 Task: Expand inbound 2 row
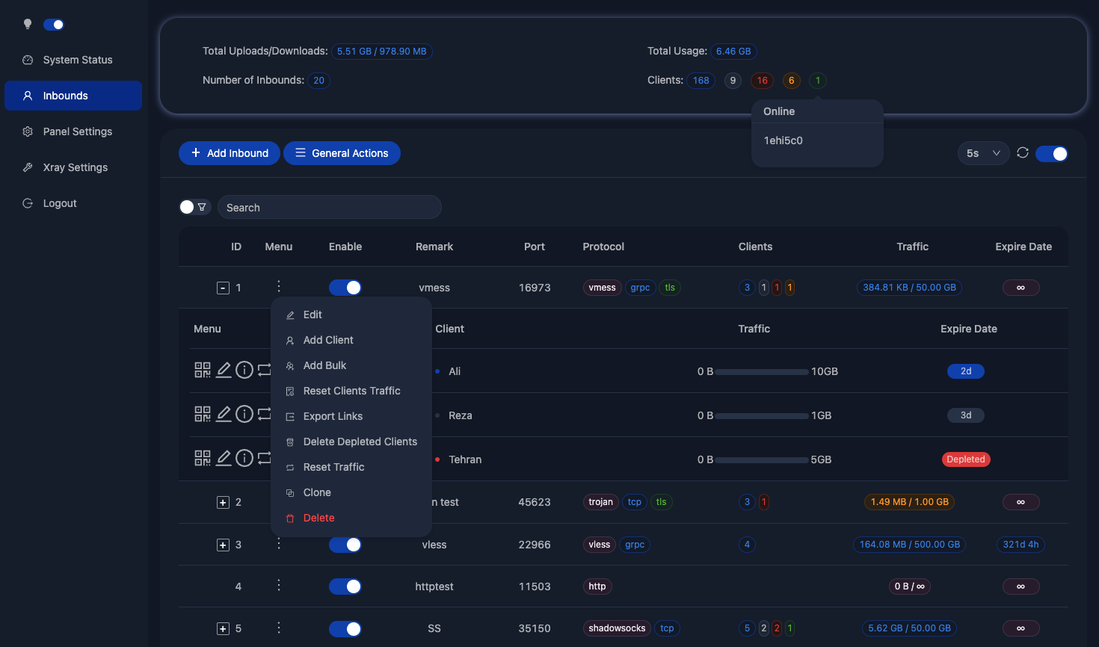pyautogui.click(x=223, y=502)
